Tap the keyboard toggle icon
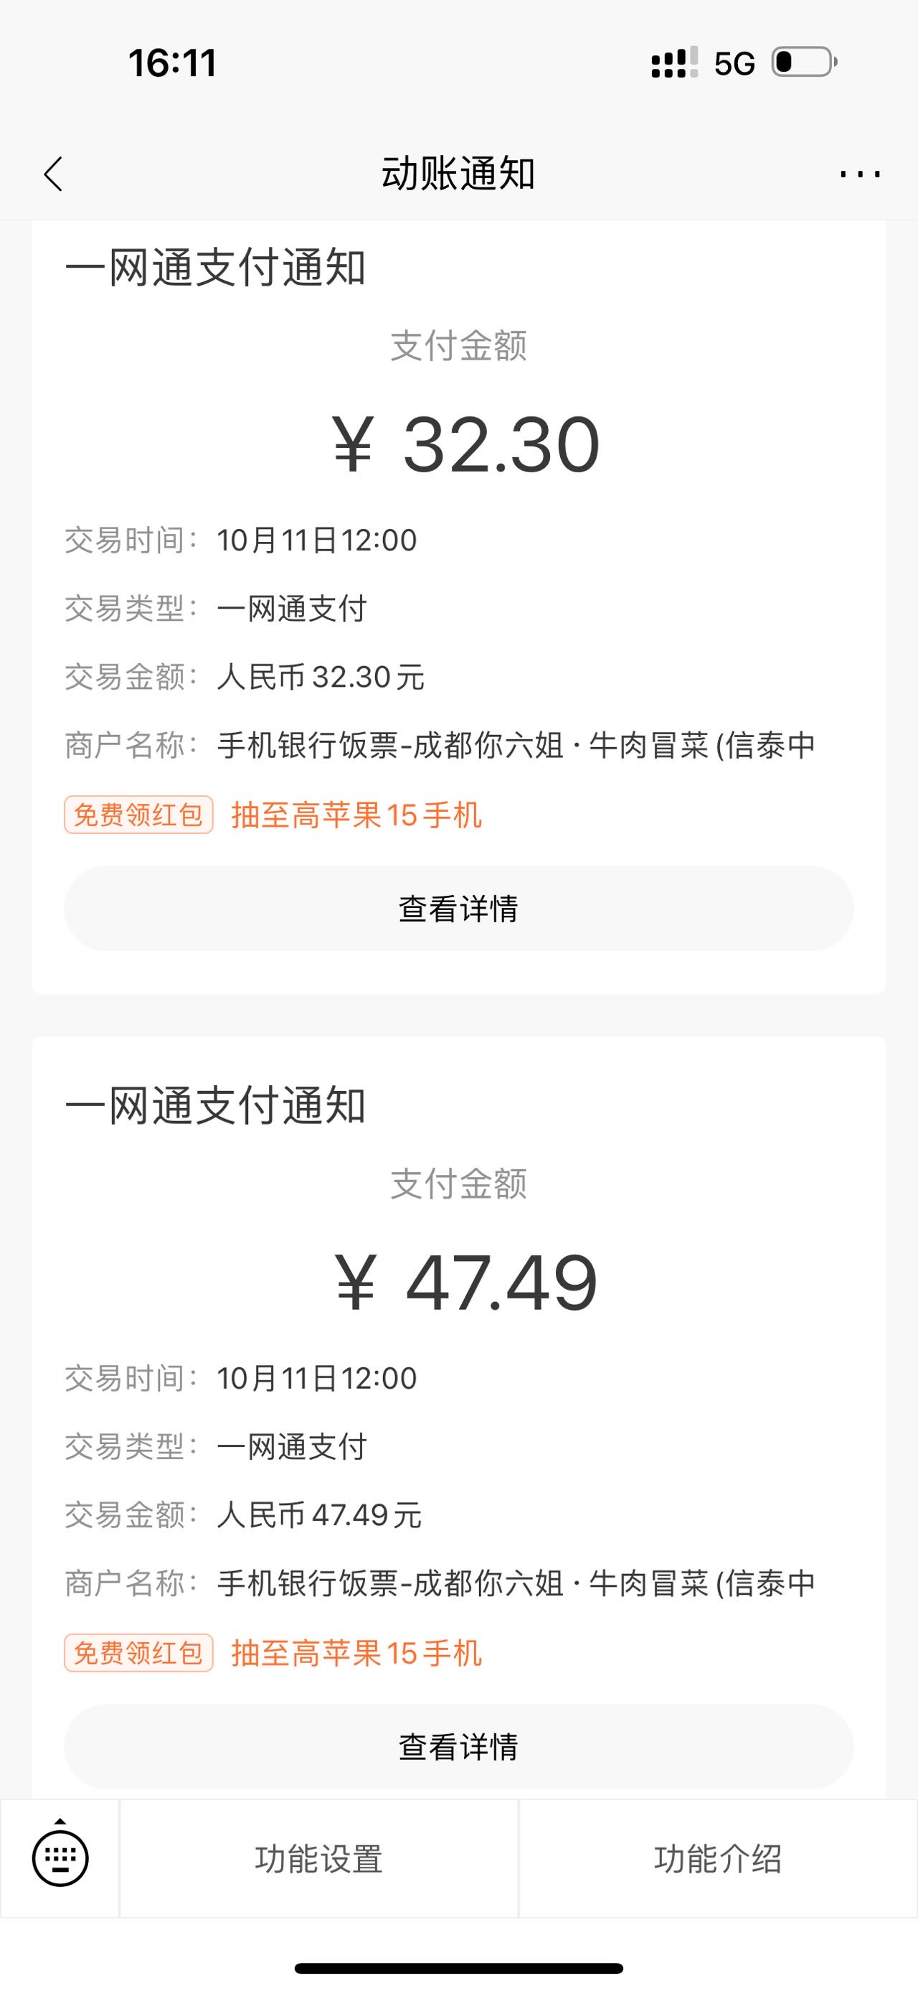 60,1857
